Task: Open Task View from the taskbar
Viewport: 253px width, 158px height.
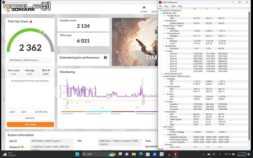Action: coord(120,154)
